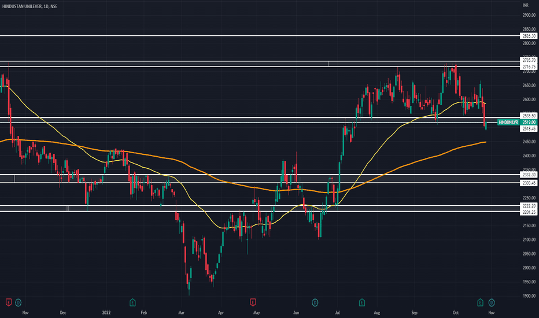Image resolution: width=539 pixels, height=318 pixels.
Task: Open the green earnings marker between Jul and Aug
Action: click(x=361, y=302)
